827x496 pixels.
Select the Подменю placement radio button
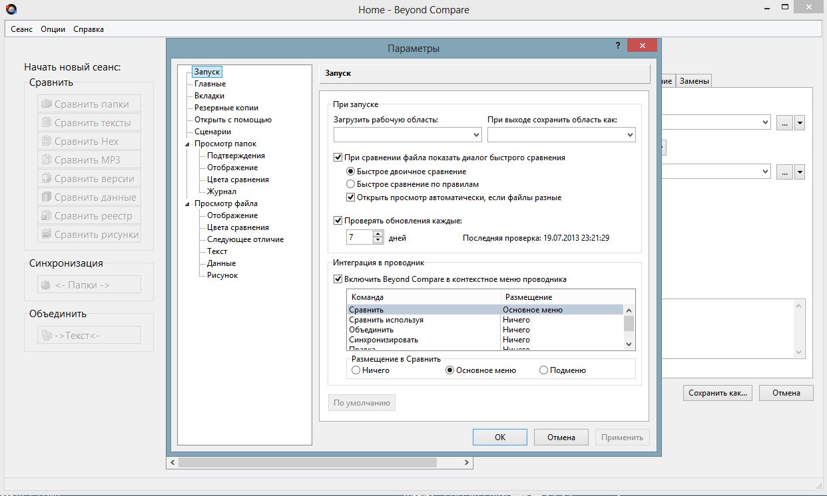coord(544,370)
